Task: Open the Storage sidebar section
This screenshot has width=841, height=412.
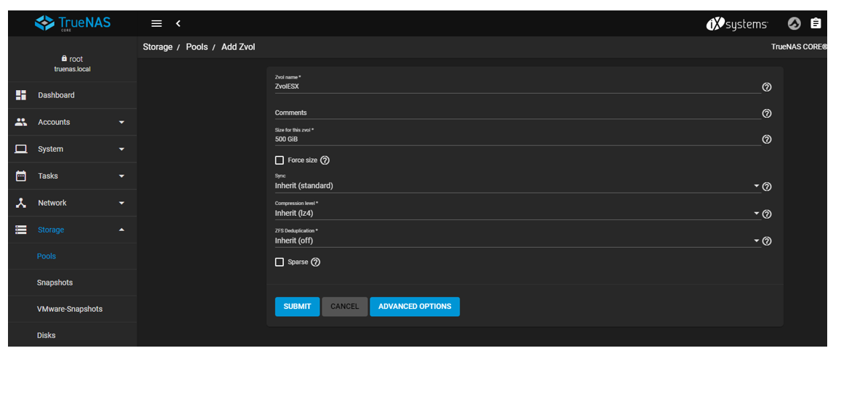Action: [73, 230]
